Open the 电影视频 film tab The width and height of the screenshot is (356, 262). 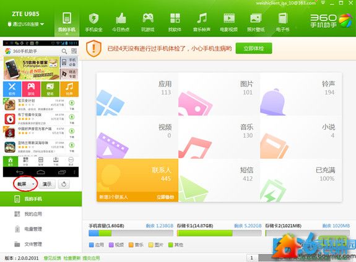click(x=229, y=22)
